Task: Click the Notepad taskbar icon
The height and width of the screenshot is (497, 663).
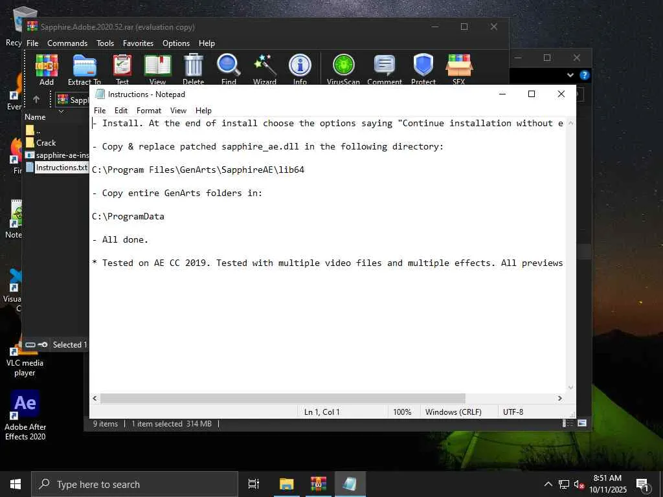Action: click(350, 484)
